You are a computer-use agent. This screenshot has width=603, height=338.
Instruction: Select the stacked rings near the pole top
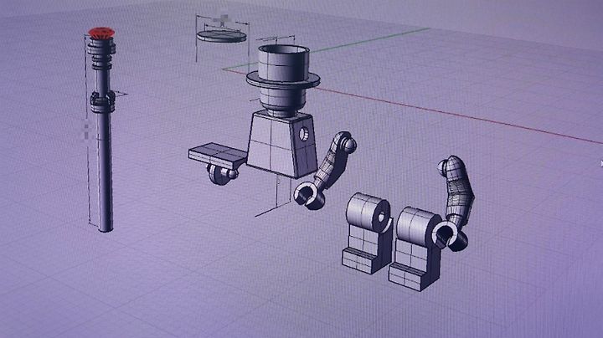pos(101,54)
